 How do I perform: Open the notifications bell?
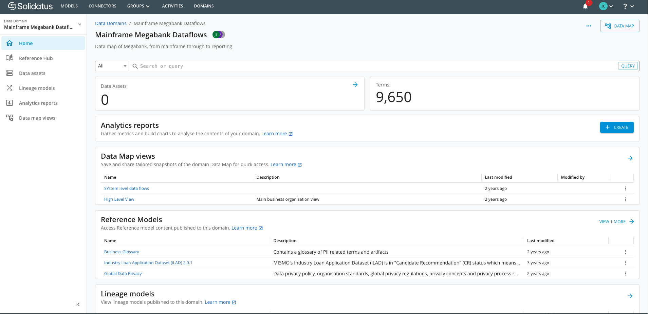(585, 6)
